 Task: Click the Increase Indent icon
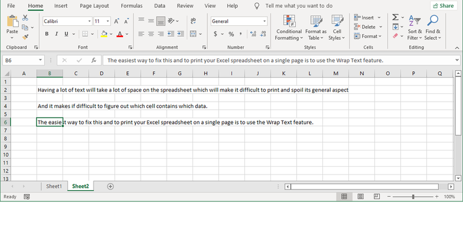click(x=180, y=34)
